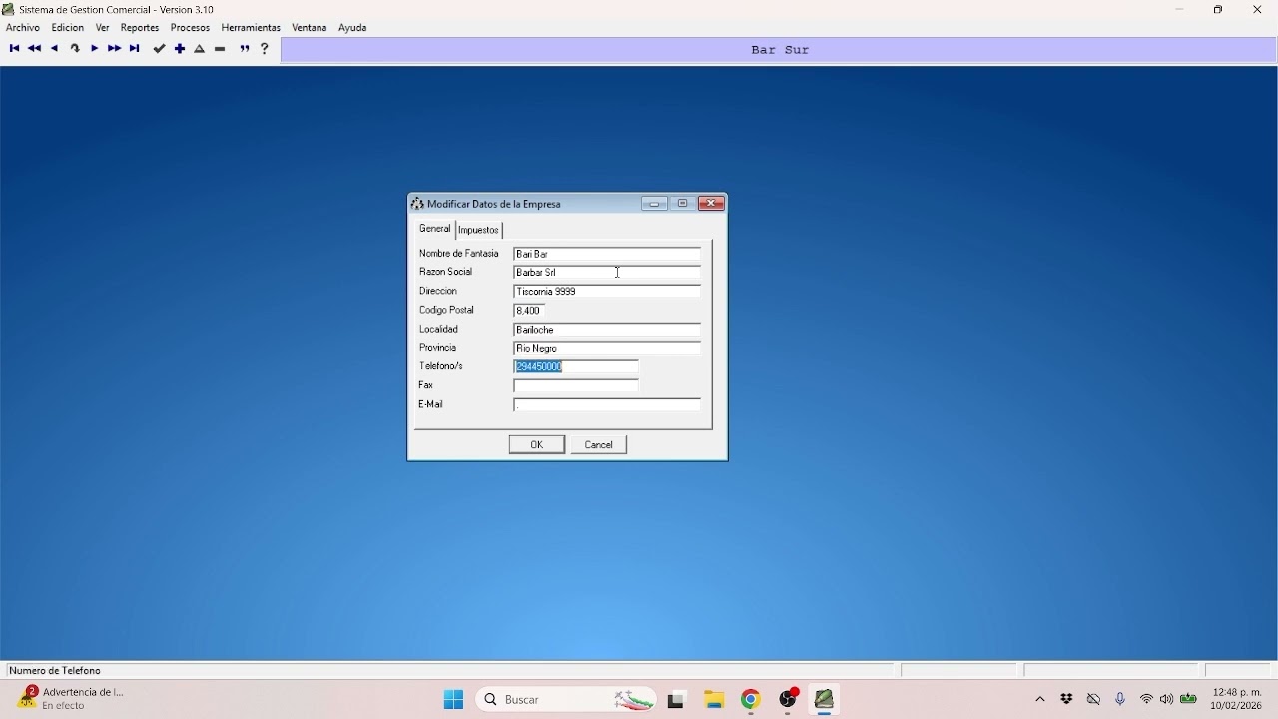Click the Codigo Postal field
The width and height of the screenshot is (1278, 719).
[x=529, y=311]
